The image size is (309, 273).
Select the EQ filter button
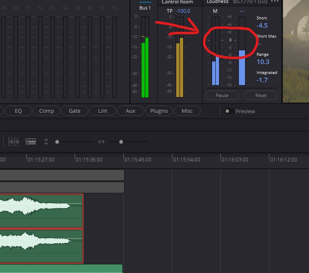[x=18, y=111]
